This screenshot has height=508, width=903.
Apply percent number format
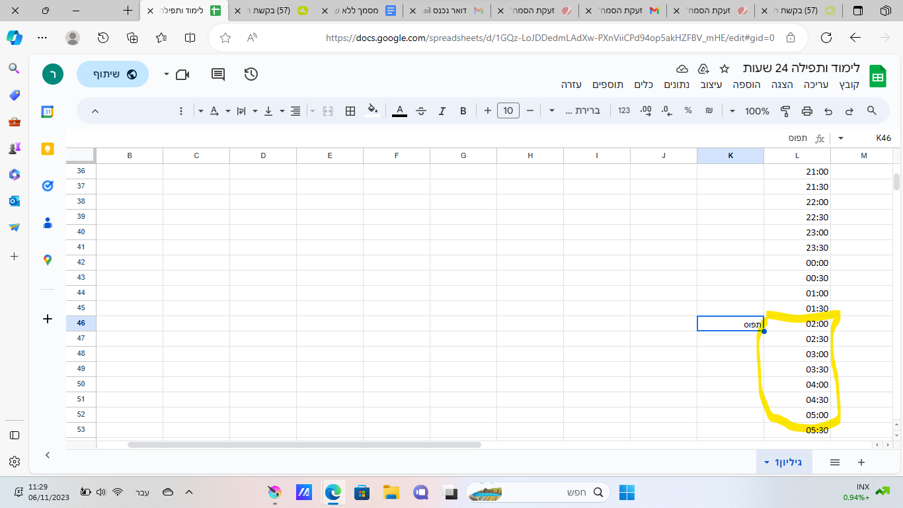(x=688, y=110)
